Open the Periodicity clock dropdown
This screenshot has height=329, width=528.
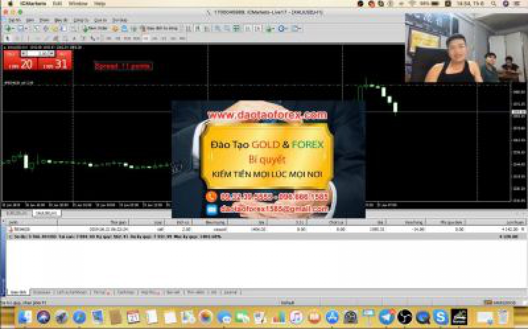(282, 28)
